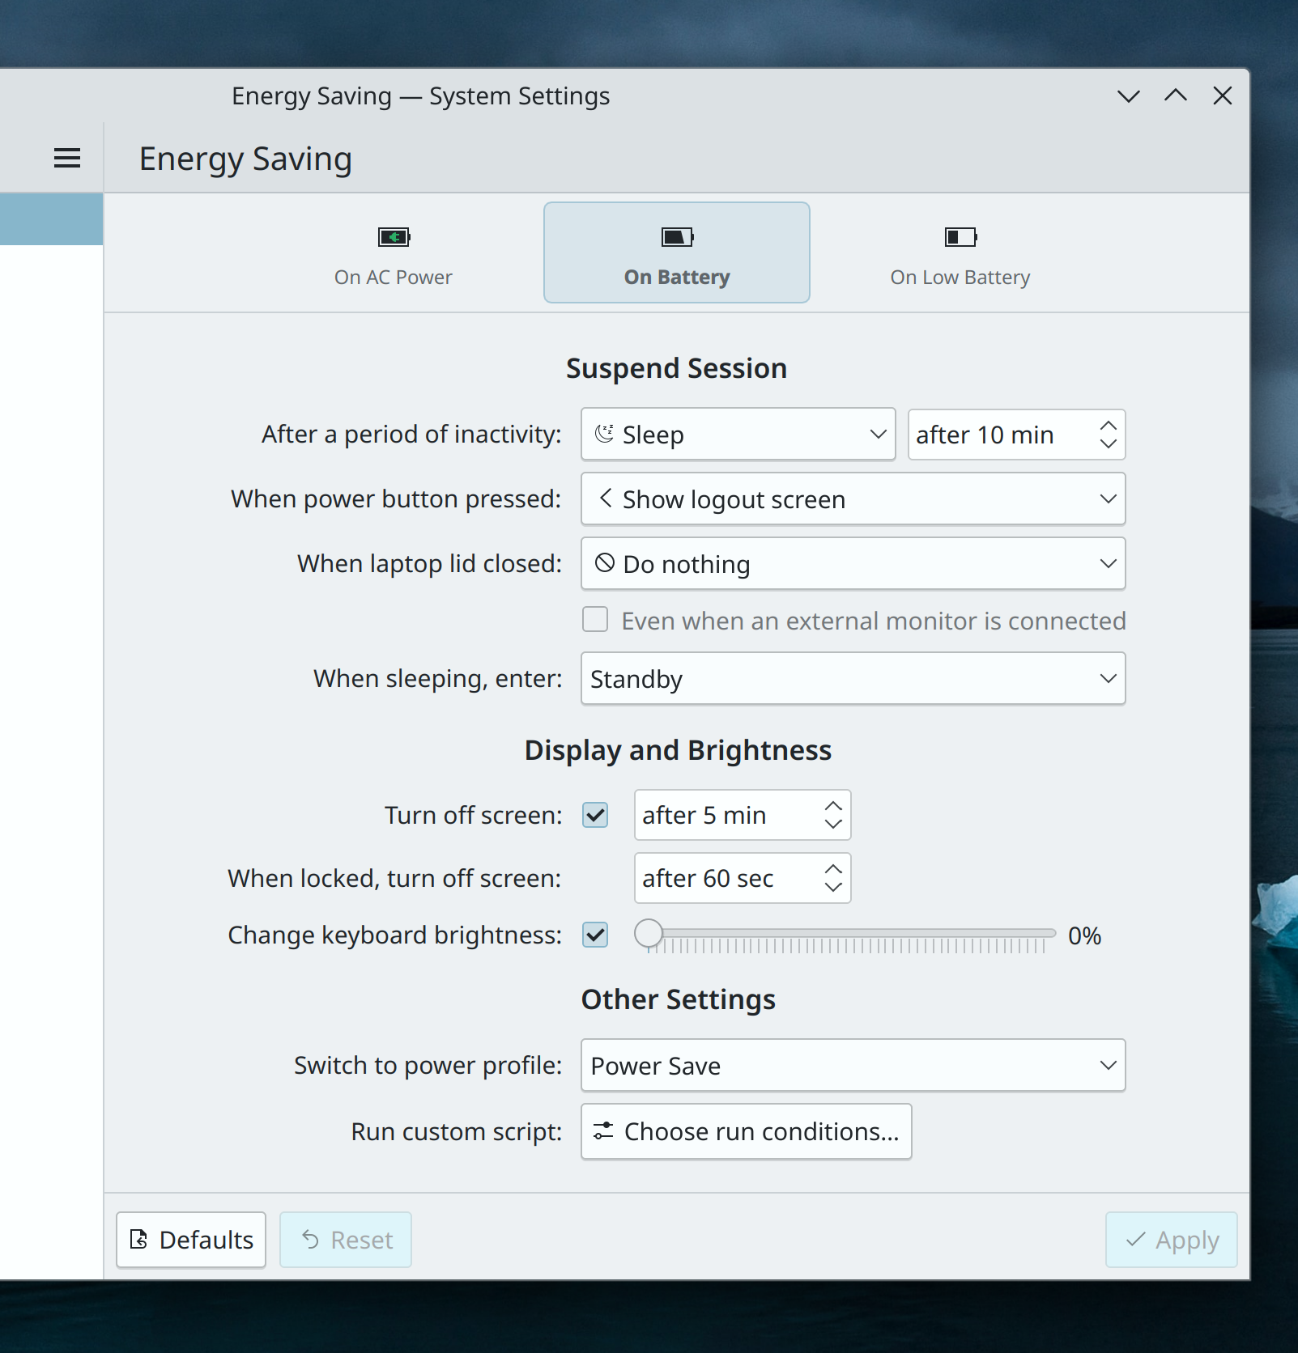The height and width of the screenshot is (1353, 1298).
Task: Switch to the On Battery tab
Action: click(676, 252)
